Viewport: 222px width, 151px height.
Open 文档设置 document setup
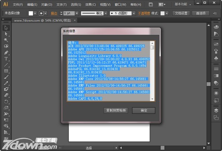181,13
